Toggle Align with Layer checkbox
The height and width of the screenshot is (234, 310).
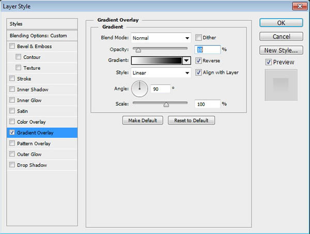pyautogui.click(x=198, y=73)
